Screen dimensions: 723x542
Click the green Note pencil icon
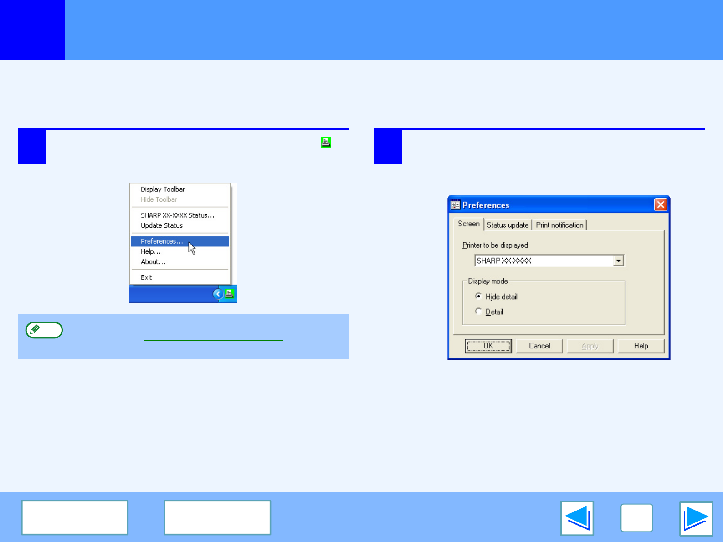44,330
